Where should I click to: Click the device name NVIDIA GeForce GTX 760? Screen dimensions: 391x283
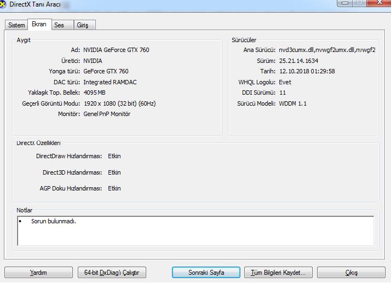tap(116, 50)
